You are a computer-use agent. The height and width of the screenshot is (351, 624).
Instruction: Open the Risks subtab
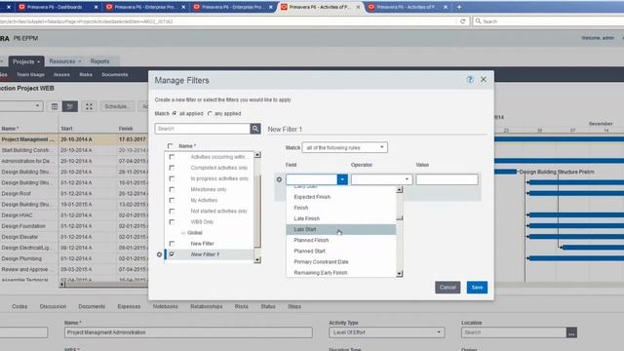pos(86,74)
